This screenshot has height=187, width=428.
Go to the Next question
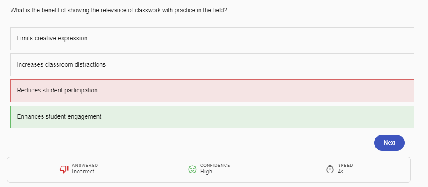pos(389,143)
